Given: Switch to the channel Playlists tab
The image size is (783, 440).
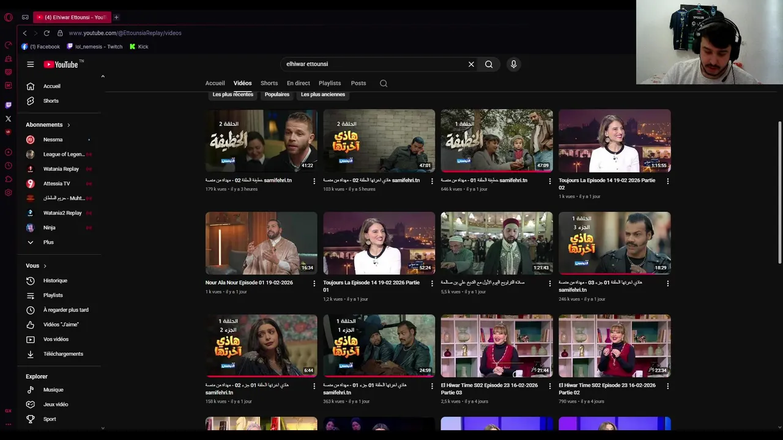Looking at the screenshot, I should 330,83.
